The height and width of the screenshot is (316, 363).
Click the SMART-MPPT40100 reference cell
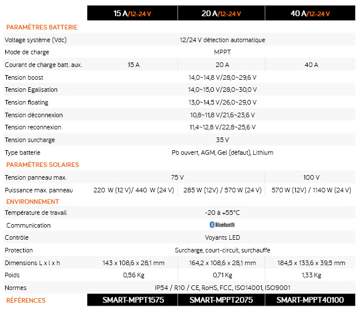point(311,300)
